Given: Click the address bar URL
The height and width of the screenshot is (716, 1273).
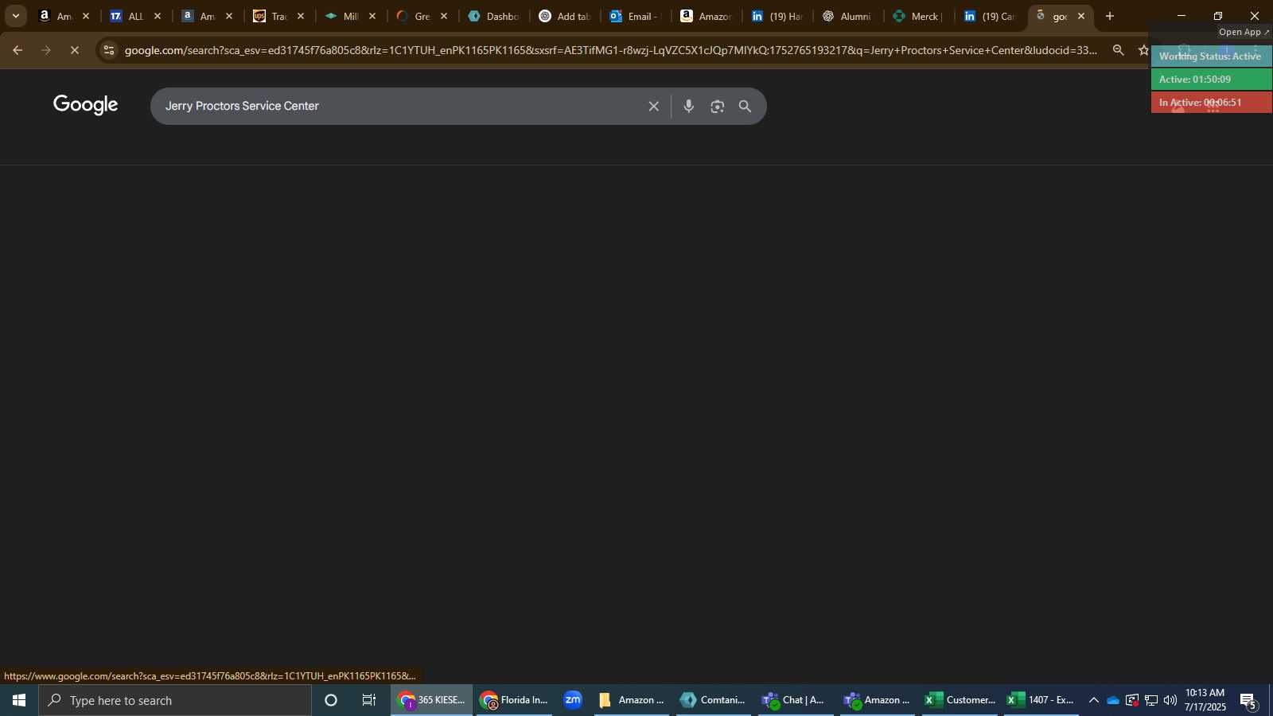Looking at the screenshot, I should (610, 50).
